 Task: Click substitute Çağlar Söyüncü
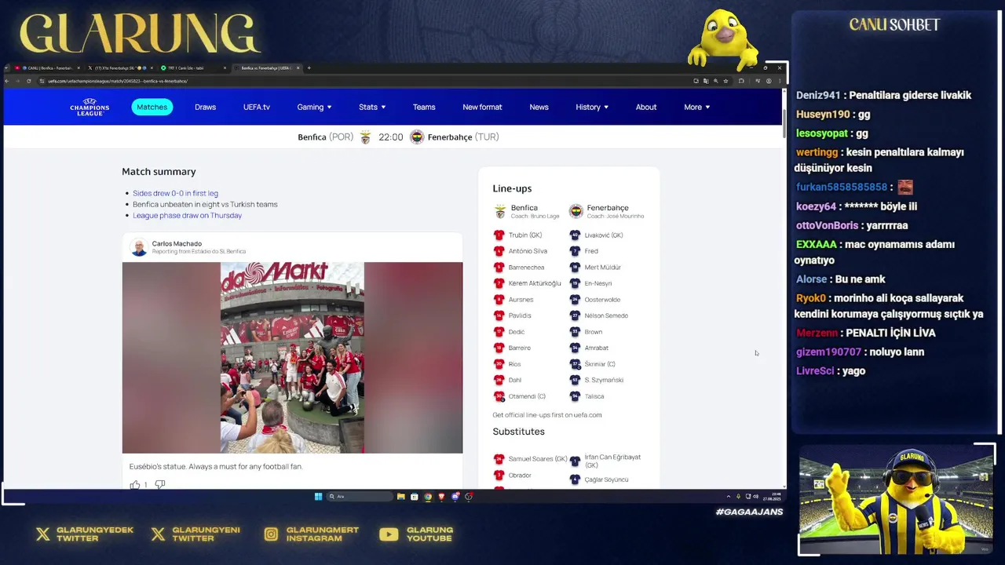(x=606, y=479)
